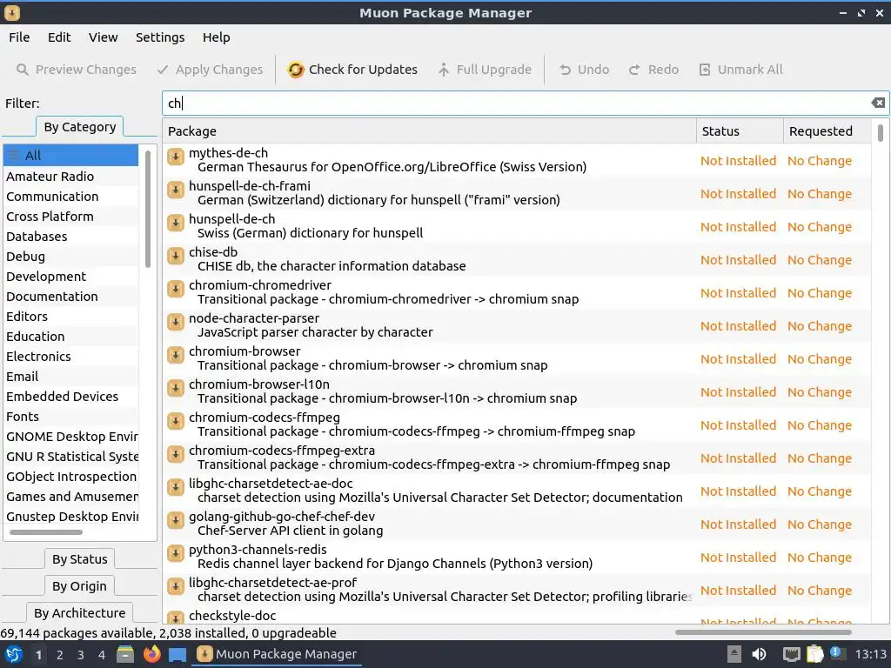The width and height of the screenshot is (891, 668).
Task: Click package icon beside hunspell-de-ch-frami
Action: [176, 189]
